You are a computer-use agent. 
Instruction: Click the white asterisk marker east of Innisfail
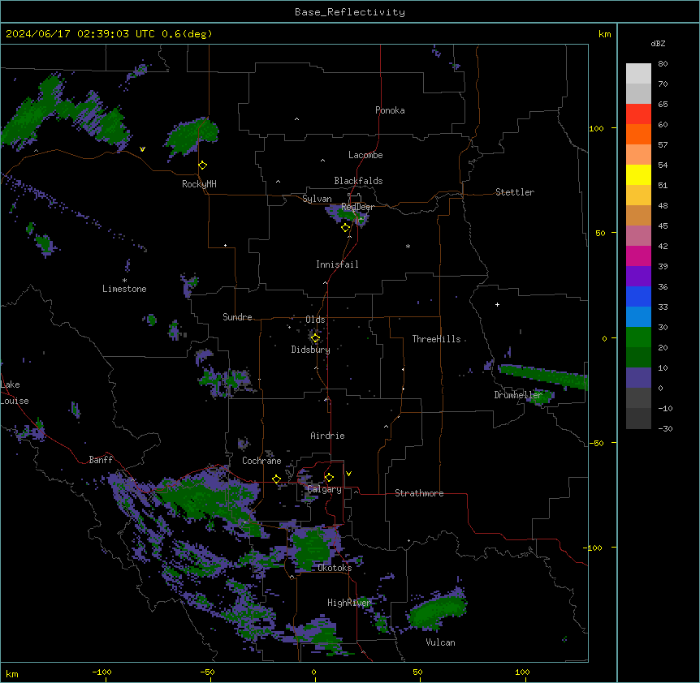coord(408,246)
